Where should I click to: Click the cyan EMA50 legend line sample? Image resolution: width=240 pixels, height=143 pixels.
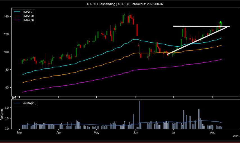click(x=17, y=12)
